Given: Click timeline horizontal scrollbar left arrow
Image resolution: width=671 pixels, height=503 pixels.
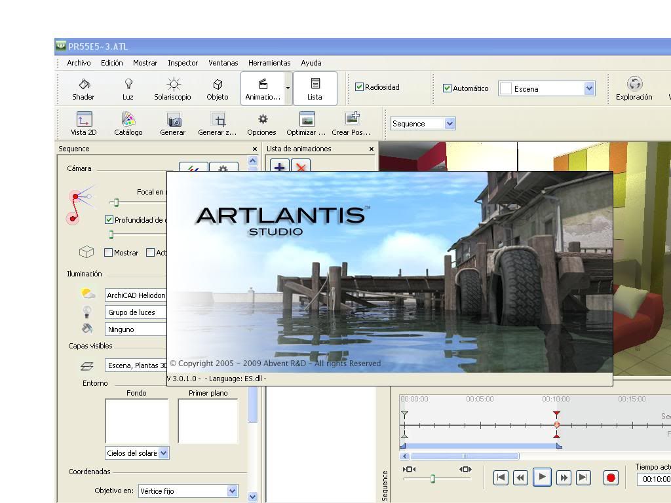Looking at the screenshot, I should coord(404,456).
